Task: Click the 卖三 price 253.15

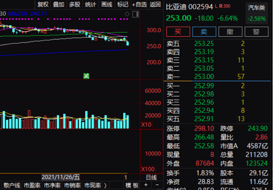Action: click(x=204, y=60)
